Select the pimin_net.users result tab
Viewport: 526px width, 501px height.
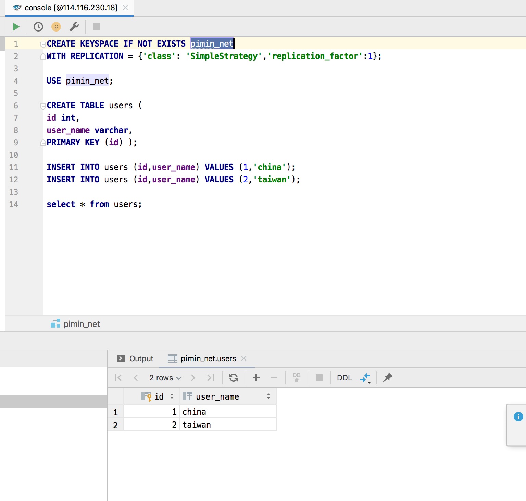[x=208, y=358]
